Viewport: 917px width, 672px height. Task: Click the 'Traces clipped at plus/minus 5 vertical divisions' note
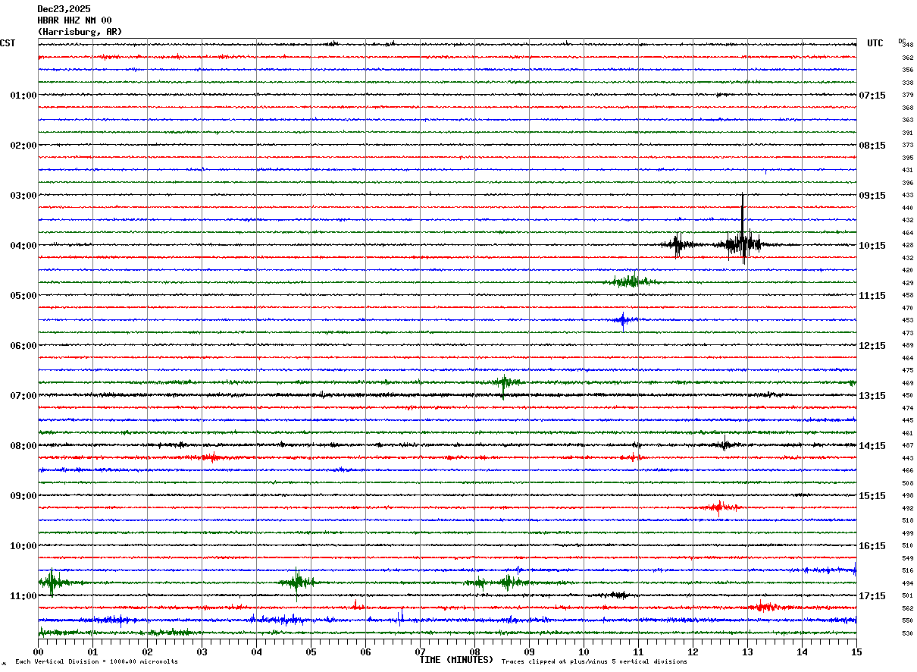[x=594, y=662]
